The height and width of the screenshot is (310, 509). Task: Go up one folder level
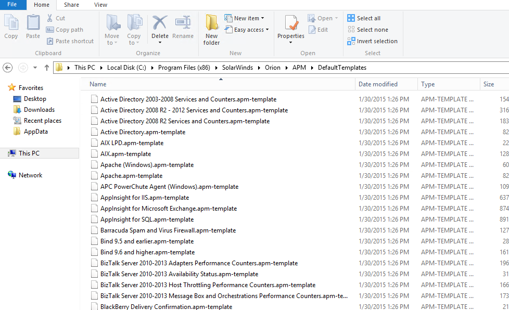[47, 68]
